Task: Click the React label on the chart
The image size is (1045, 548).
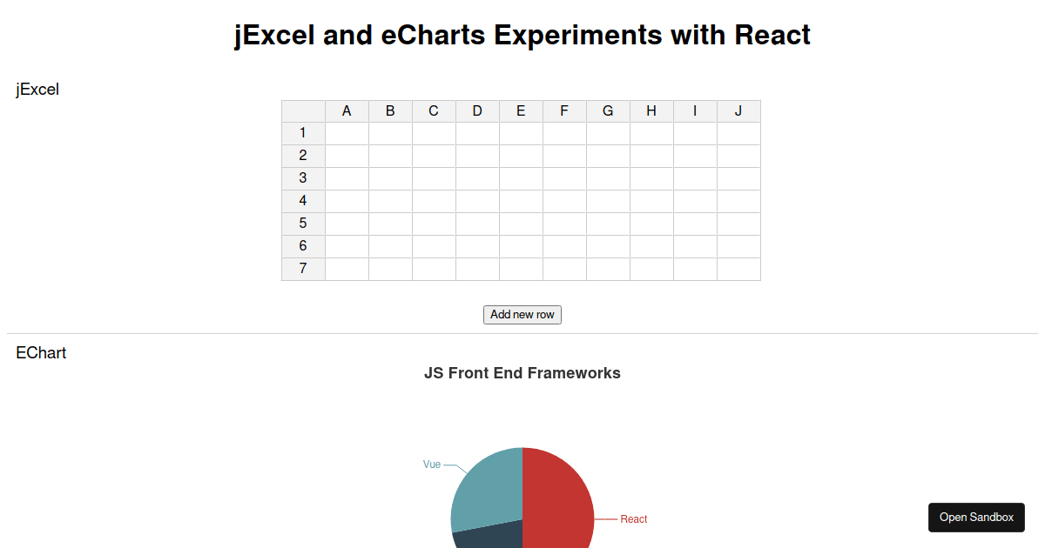Action: coord(634,518)
